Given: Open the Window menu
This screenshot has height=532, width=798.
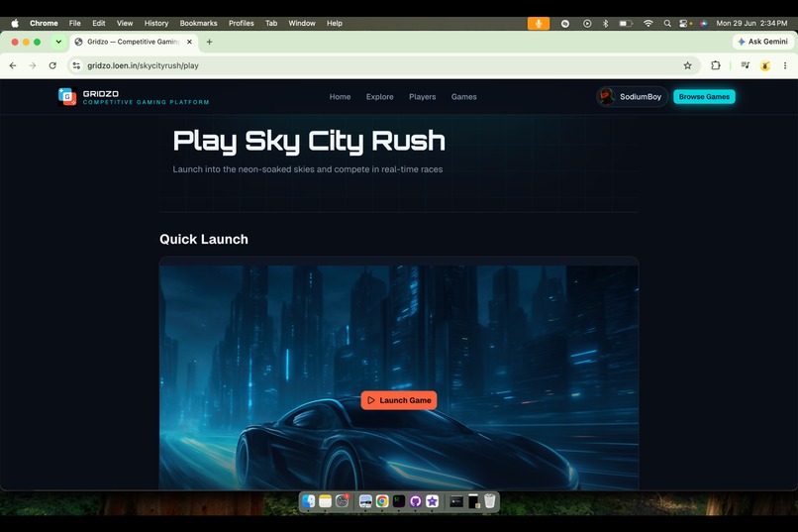Looking at the screenshot, I should pos(302,24).
